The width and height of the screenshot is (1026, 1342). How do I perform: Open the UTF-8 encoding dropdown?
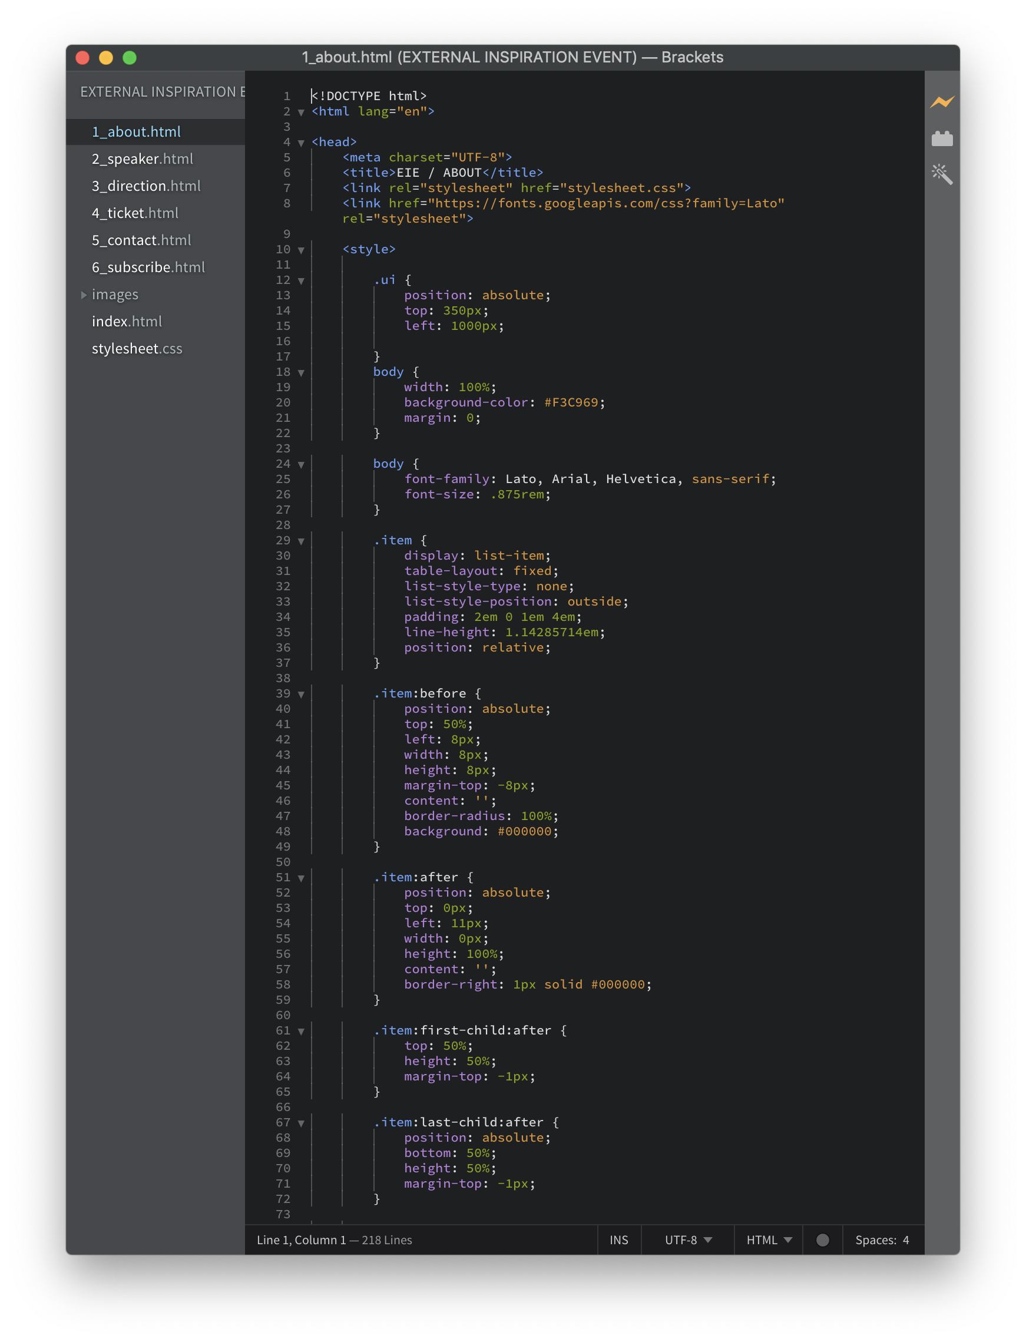pos(688,1239)
